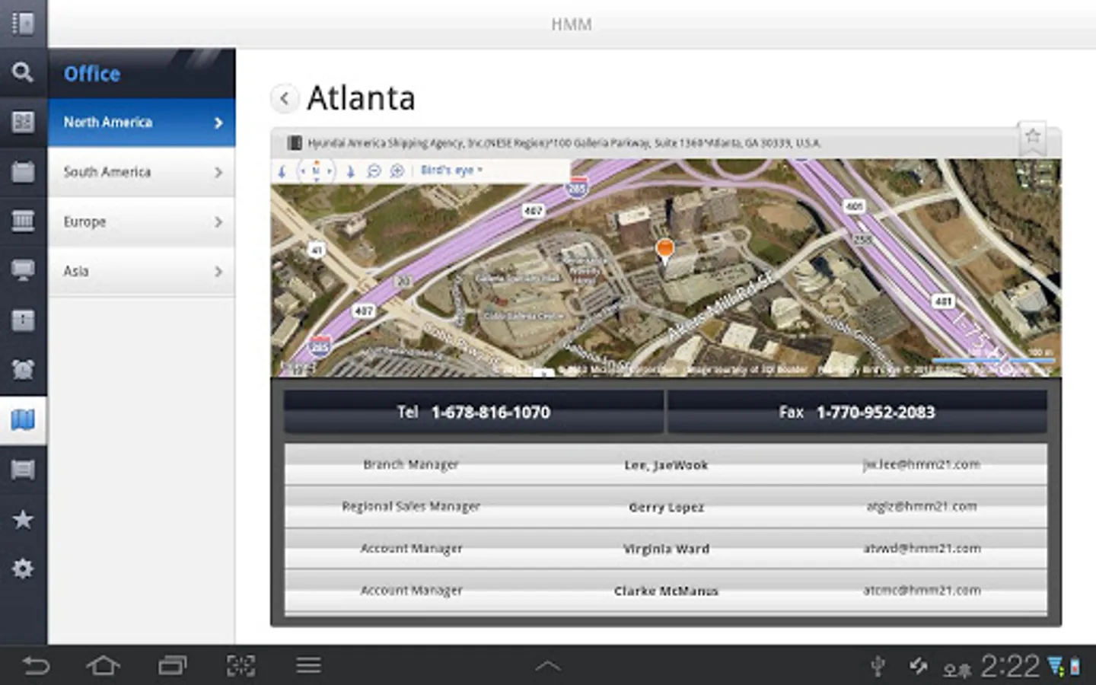
Task: Click the Atlanta page title
Action: 361,98
